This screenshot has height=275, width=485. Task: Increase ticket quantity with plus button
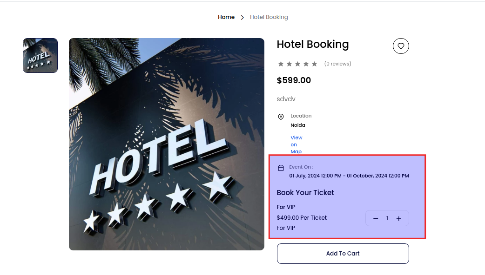399,218
